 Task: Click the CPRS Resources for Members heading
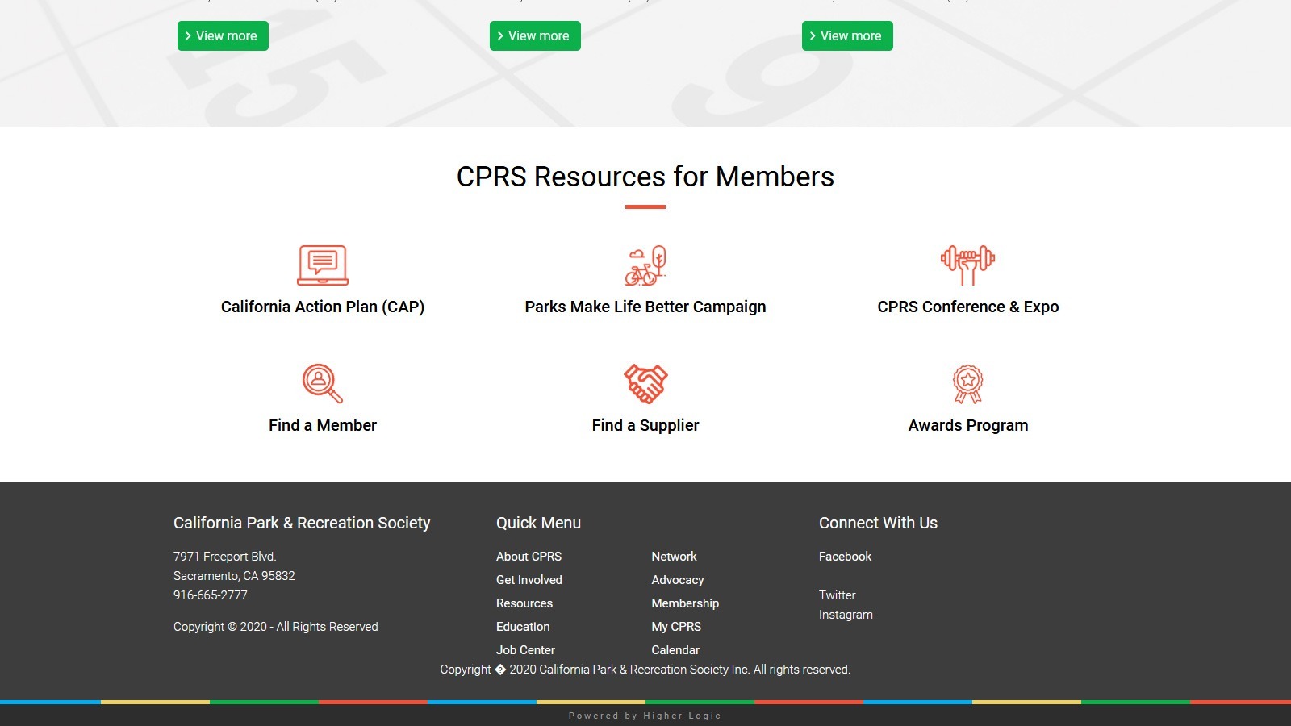(x=645, y=177)
